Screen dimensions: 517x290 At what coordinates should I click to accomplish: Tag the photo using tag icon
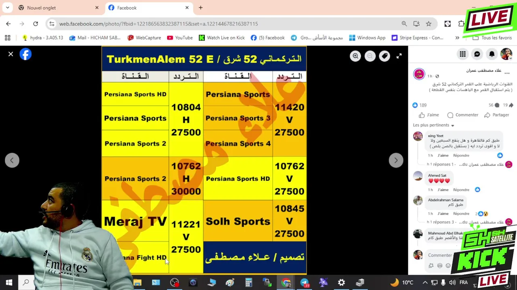pos(385,56)
